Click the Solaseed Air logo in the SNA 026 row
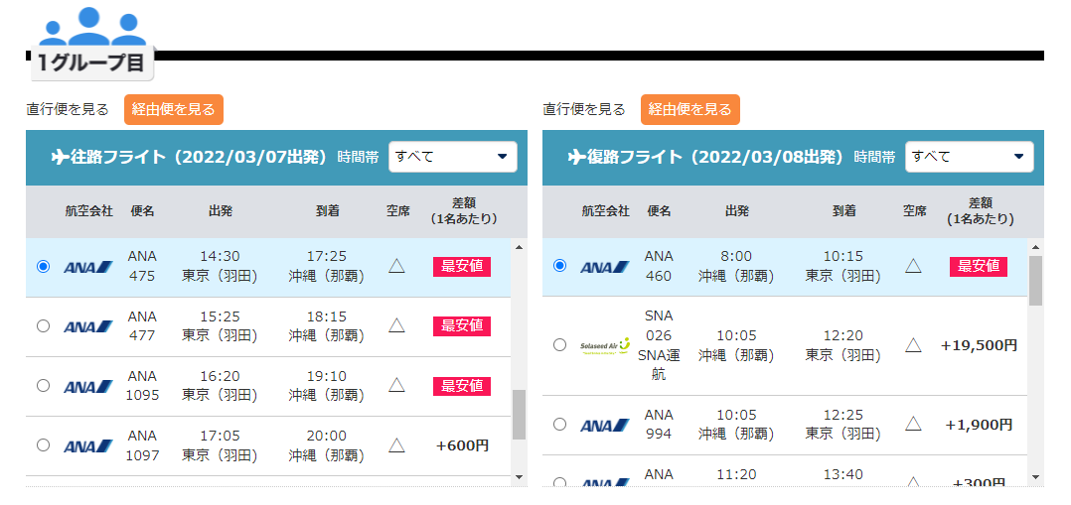1071x505 pixels. point(604,345)
